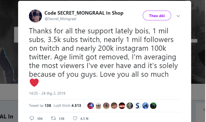Image resolution: width=206 pixels, height=122 pixels.
Task: Click 'Code SECRET_MONGRAAL In Shop' display name
Action: 84,13
